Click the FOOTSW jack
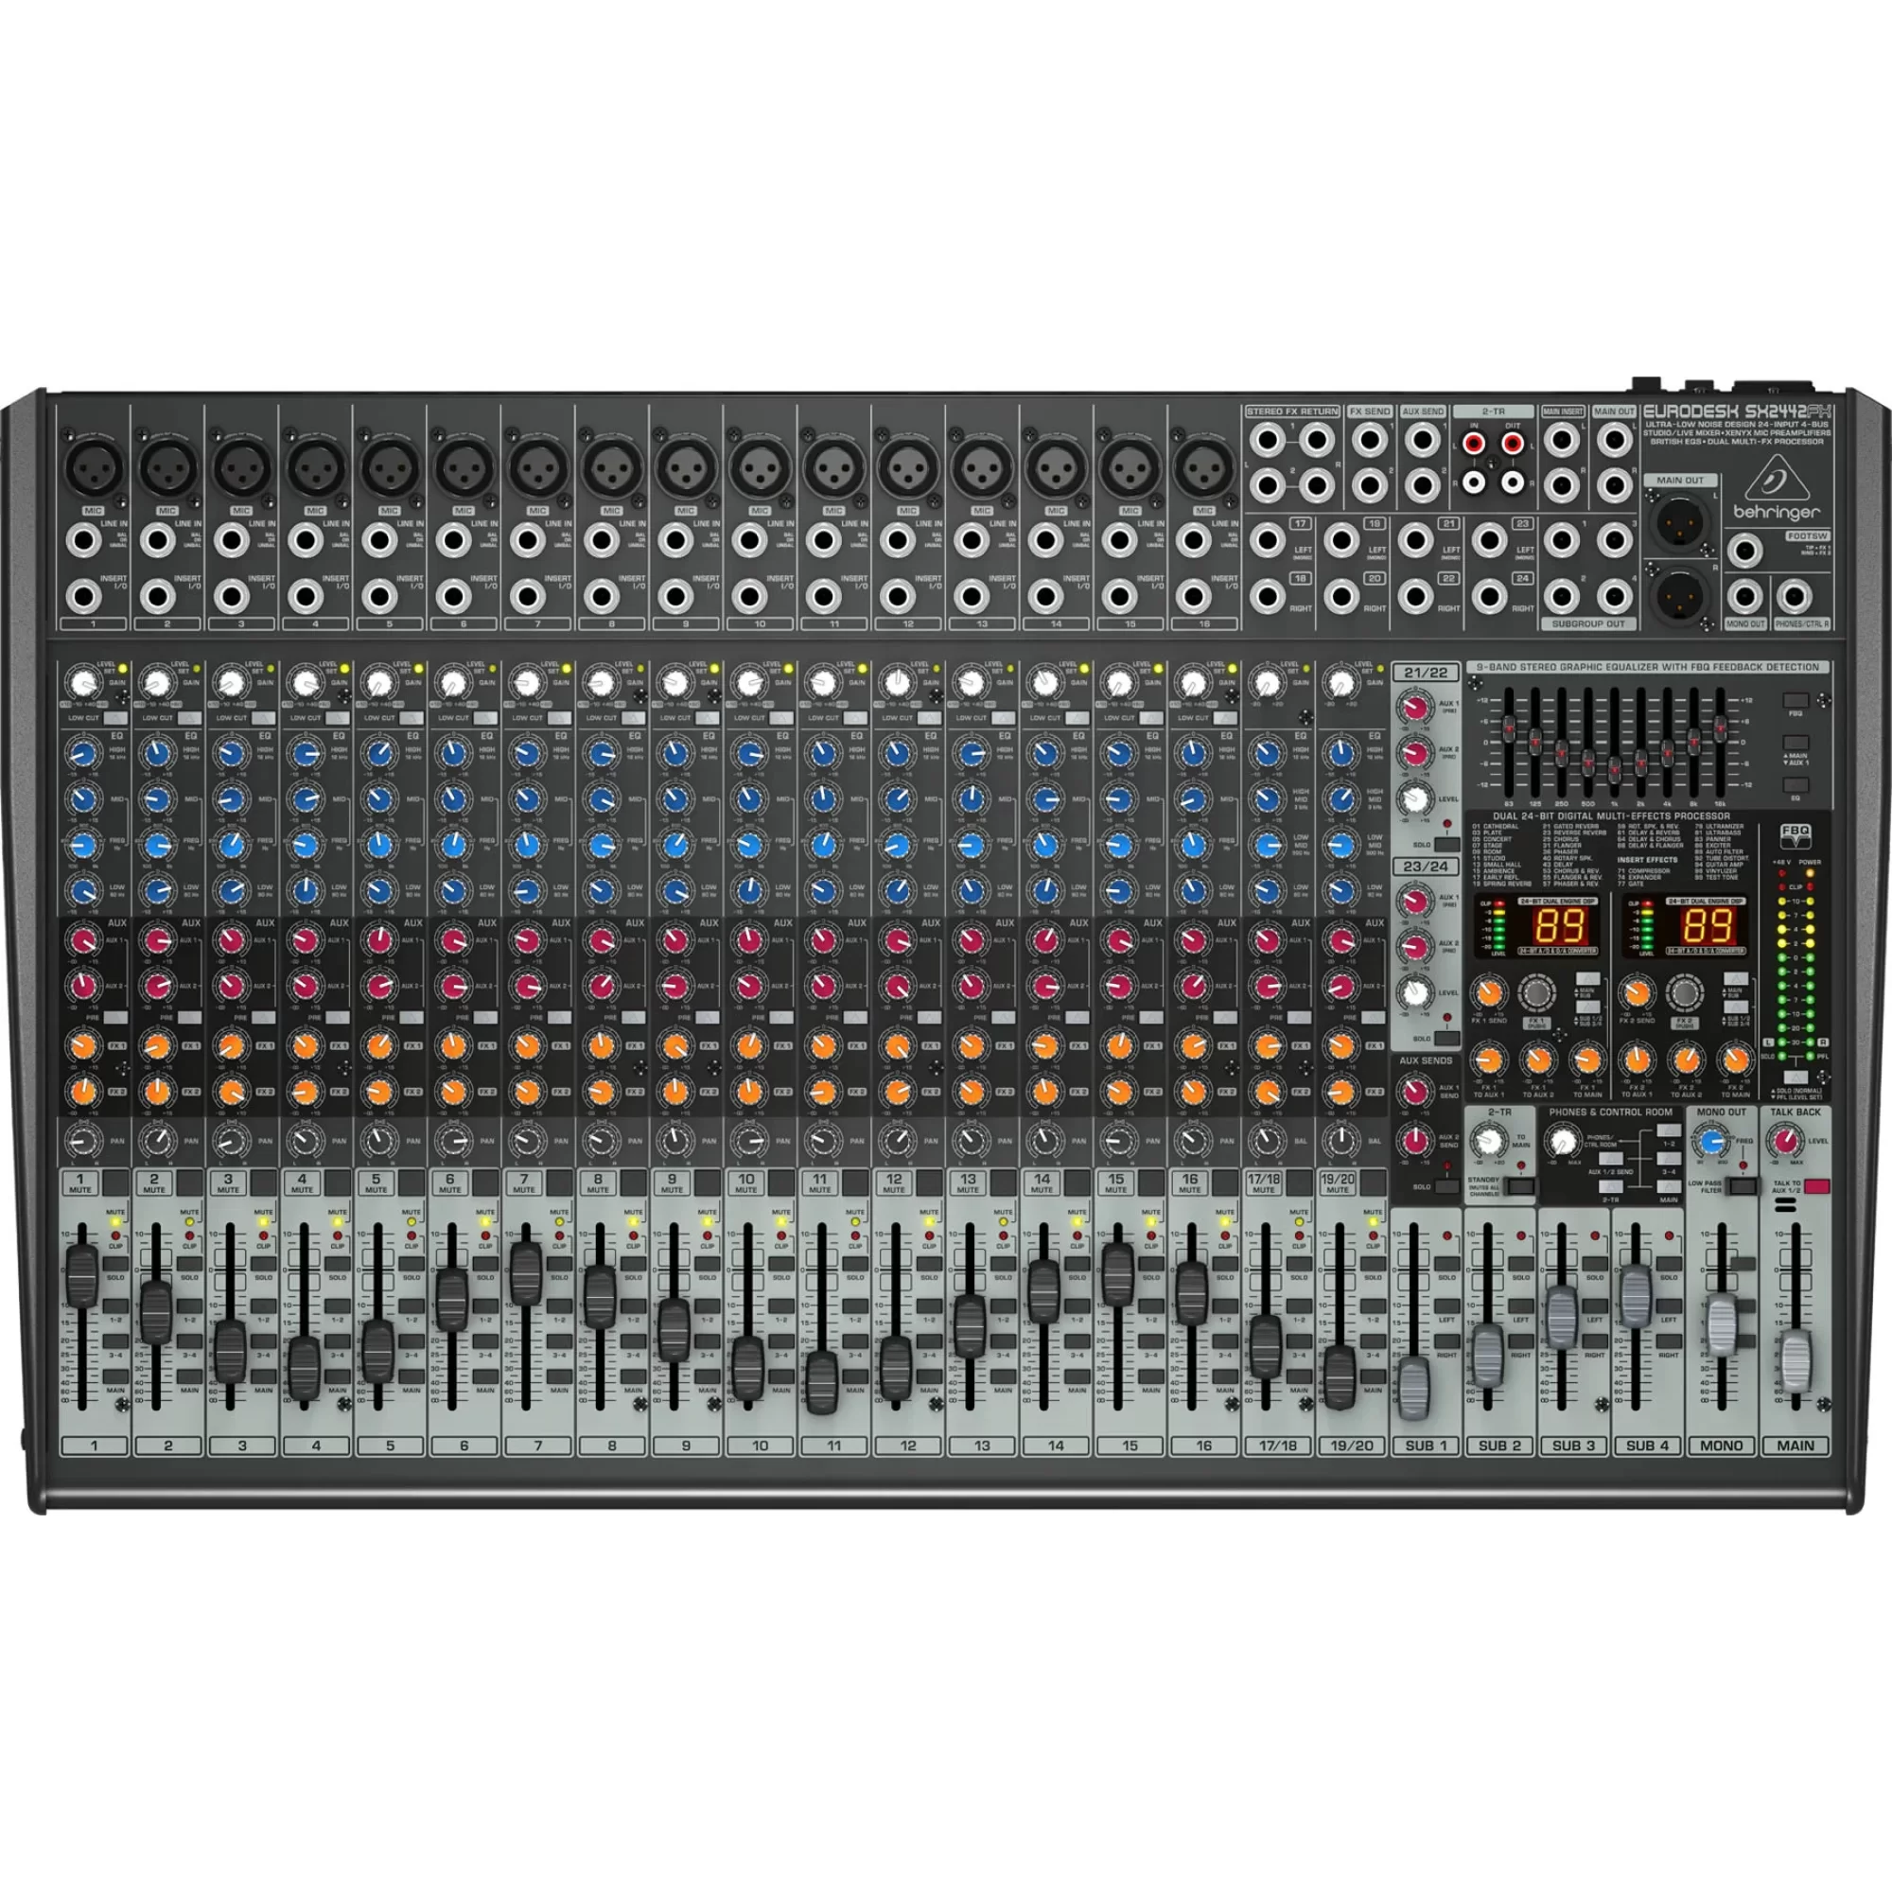This screenshot has width=1892, height=1892. pos(1744,551)
